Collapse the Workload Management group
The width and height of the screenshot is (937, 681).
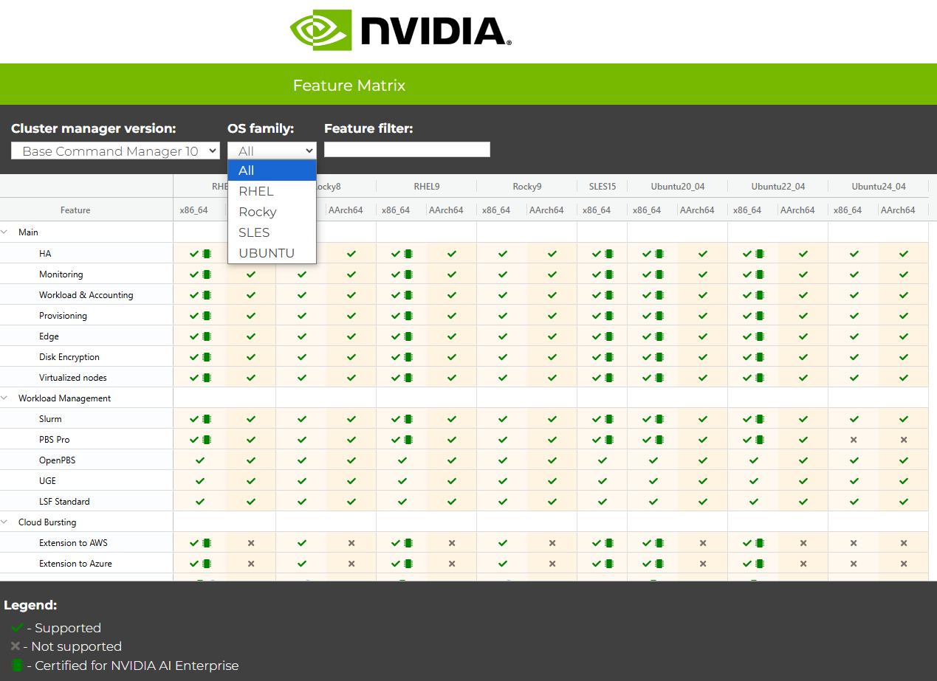4,398
